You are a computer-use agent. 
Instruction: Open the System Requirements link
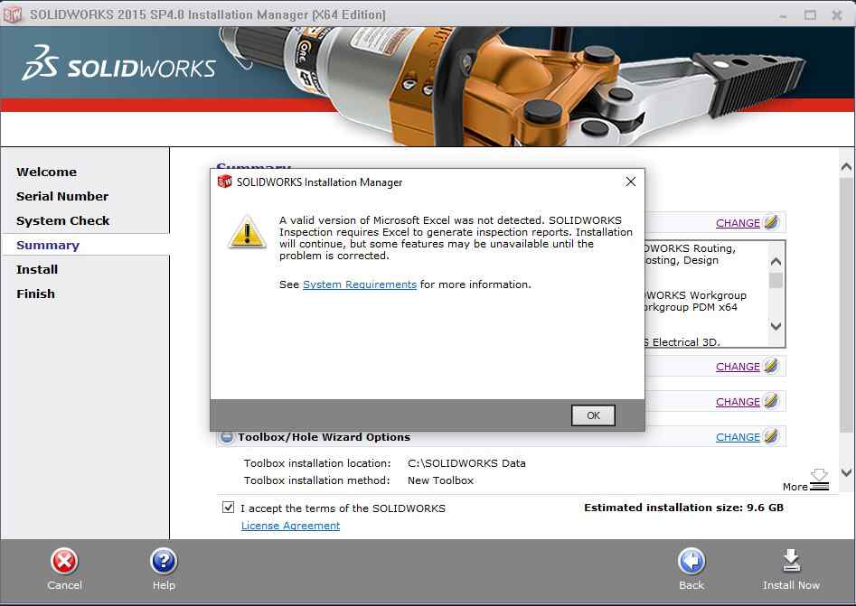[x=360, y=284]
